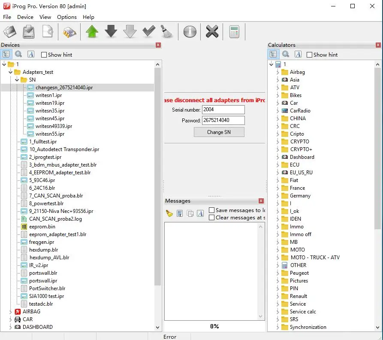The height and width of the screenshot is (340, 383).
Task: Click the round info toolbar icon
Action: pos(190,31)
